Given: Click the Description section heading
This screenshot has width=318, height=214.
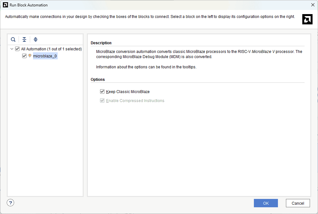Looking at the screenshot, I should tap(101, 43).
